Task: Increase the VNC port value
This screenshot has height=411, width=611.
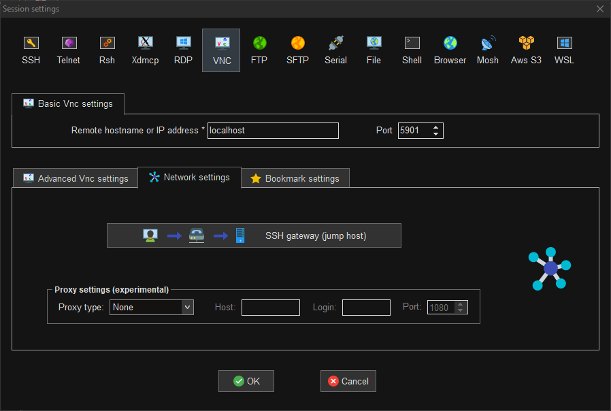Action: pos(435,127)
